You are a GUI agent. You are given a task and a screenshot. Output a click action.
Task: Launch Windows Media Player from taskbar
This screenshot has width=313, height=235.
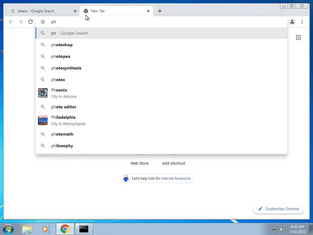(46, 229)
